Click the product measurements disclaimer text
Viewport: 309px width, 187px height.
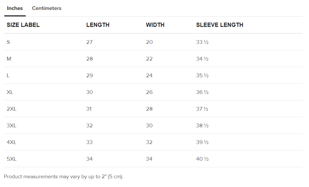63,177
